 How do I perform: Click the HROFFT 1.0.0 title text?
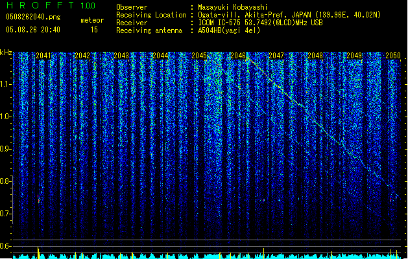click(51, 5)
